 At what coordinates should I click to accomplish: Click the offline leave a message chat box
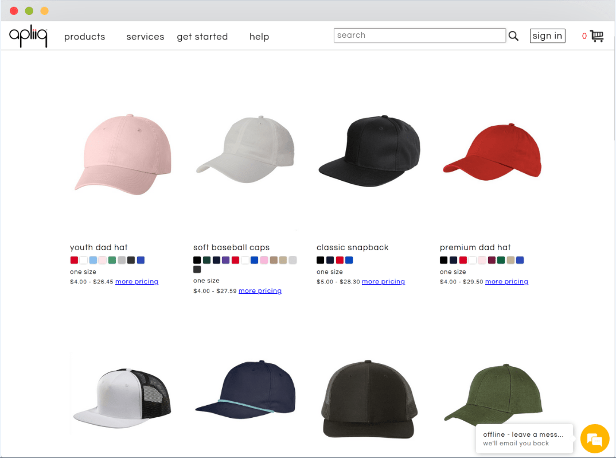(524, 438)
